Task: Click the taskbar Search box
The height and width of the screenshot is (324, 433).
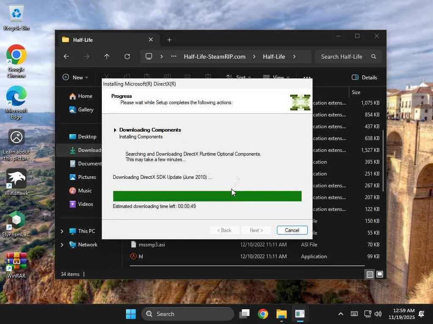Action: pos(187,314)
